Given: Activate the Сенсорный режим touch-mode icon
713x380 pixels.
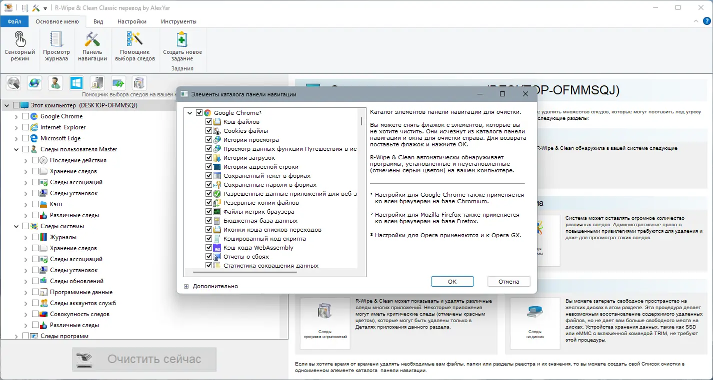Looking at the screenshot, I should [x=19, y=39].
